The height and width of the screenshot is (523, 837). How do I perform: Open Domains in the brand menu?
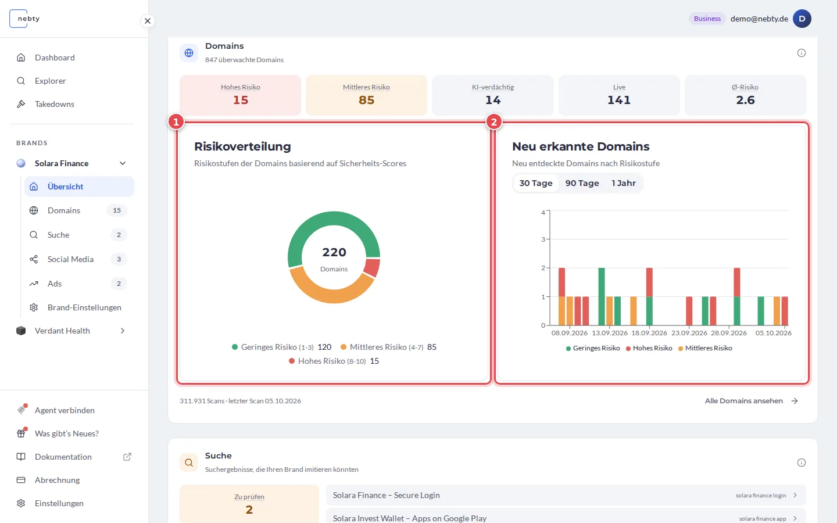coord(79,210)
